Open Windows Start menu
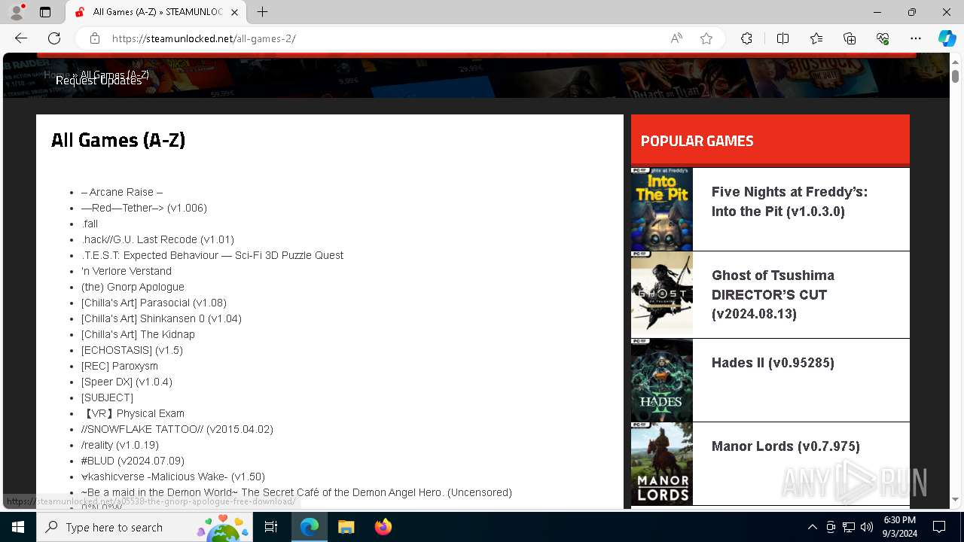 pos(18,527)
